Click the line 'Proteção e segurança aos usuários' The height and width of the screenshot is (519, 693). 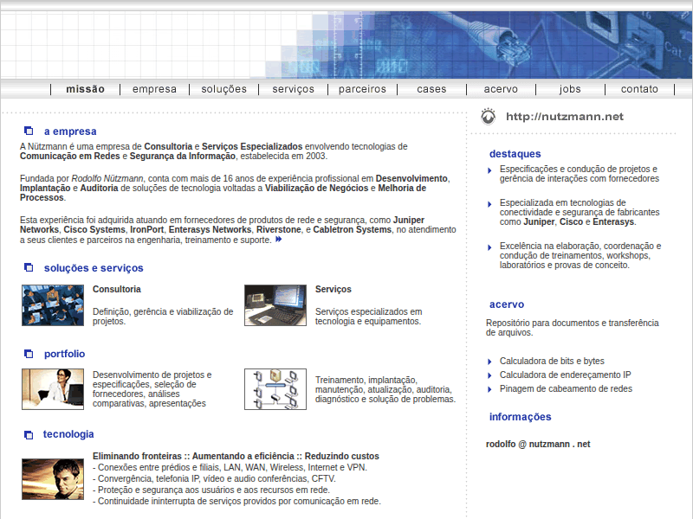coord(211,490)
